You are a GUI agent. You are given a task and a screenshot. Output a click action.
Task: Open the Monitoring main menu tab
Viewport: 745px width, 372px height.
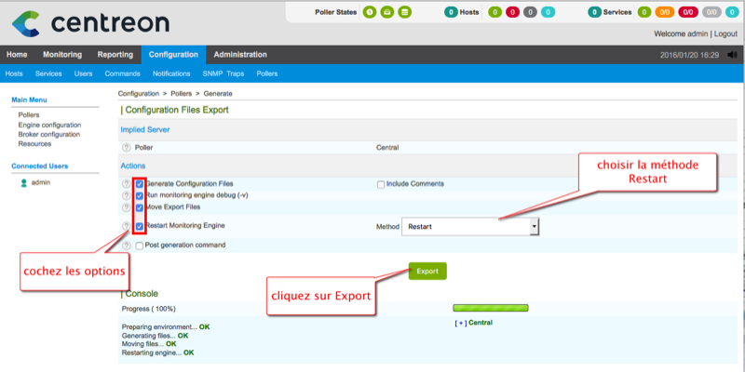point(62,55)
